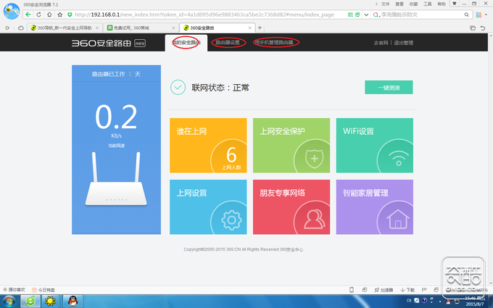This screenshot has height=308, width=493.
Task: Open browser home page via house icon
Action: [x=49, y=14]
